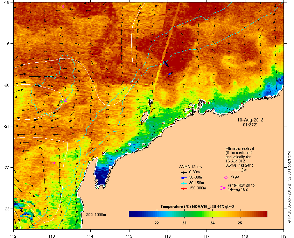
Task: Click the 30-80m depth label
Action: tap(195, 177)
